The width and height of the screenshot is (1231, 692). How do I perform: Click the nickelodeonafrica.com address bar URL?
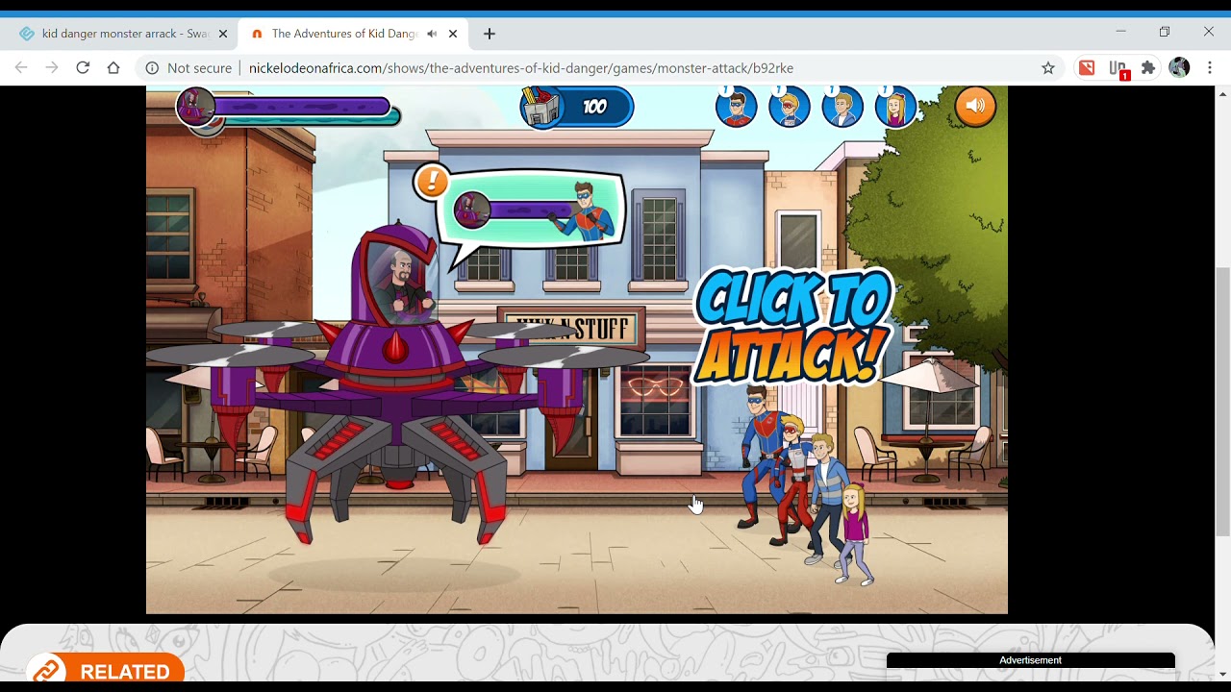(521, 68)
